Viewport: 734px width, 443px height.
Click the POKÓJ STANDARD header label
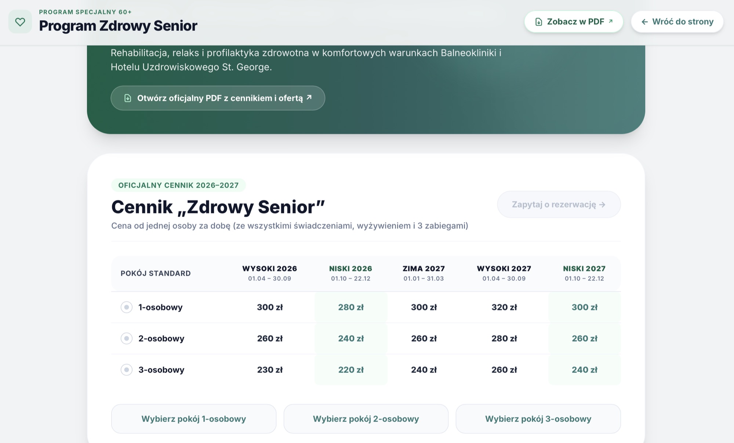[156, 273]
